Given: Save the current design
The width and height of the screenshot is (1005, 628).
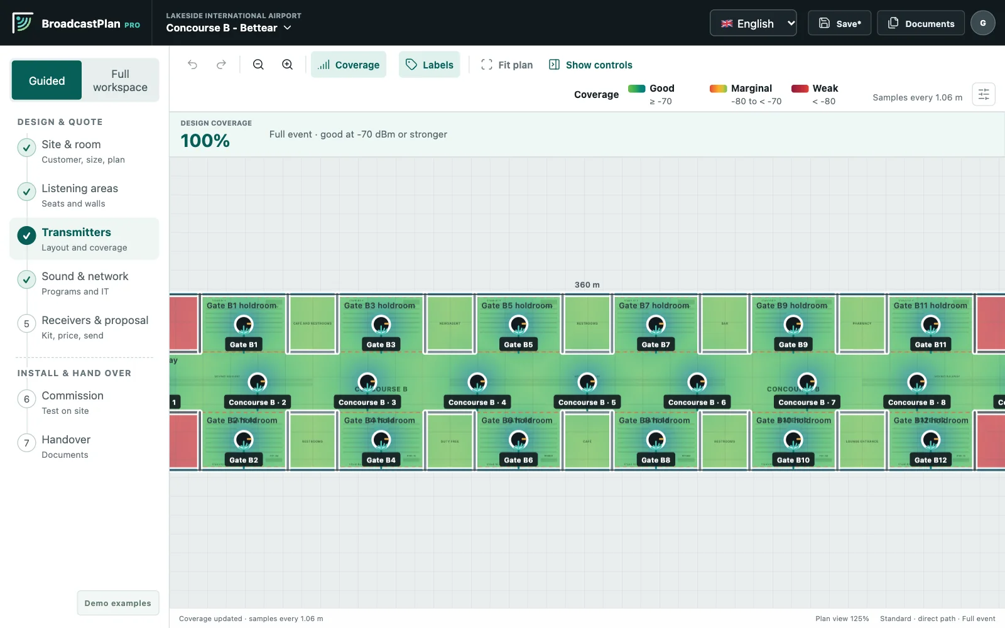Looking at the screenshot, I should (x=839, y=23).
